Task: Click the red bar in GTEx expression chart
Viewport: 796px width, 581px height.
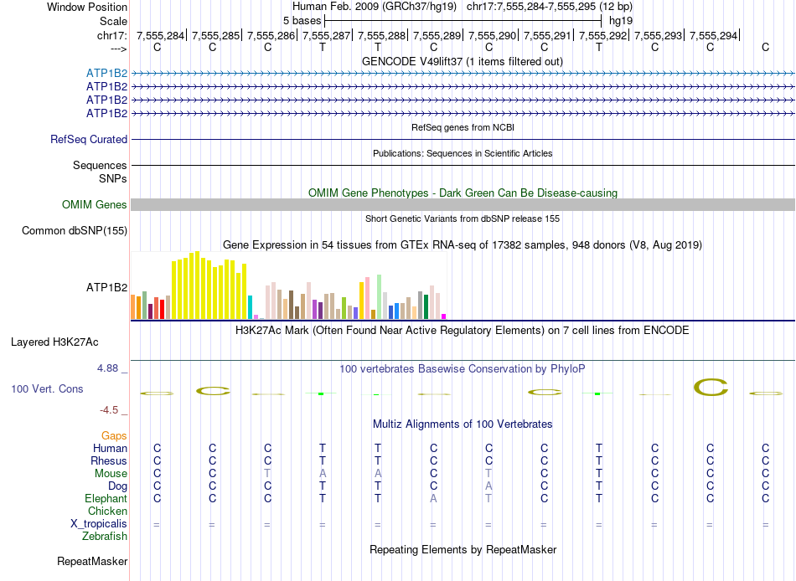Action: tap(162, 310)
